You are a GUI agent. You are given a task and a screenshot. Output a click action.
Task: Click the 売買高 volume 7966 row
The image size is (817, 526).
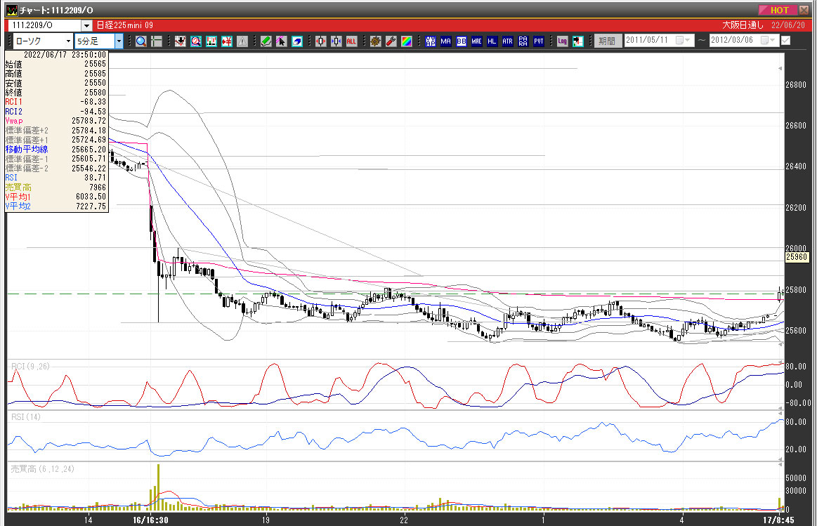click(x=55, y=187)
